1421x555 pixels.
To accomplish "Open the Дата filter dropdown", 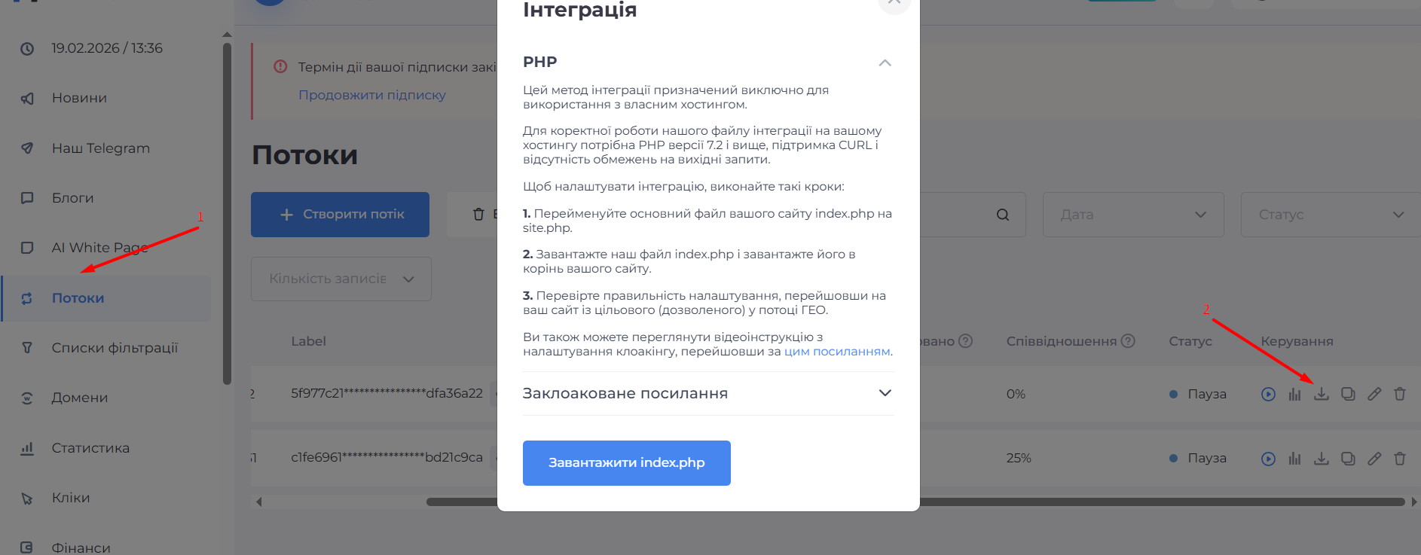I will point(1132,215).
